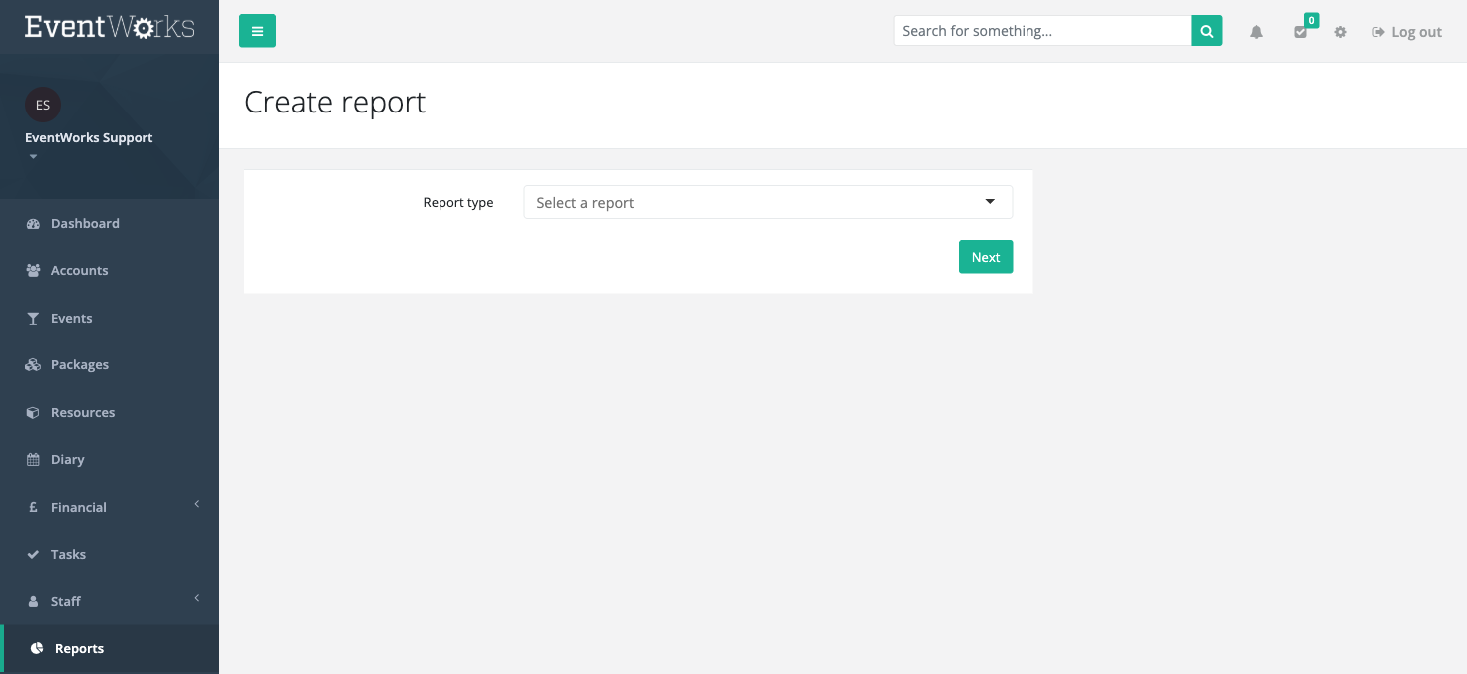Open Packages from the sidebar
The height and width of the screenshot is (674, 1467).
coord(110,365)
